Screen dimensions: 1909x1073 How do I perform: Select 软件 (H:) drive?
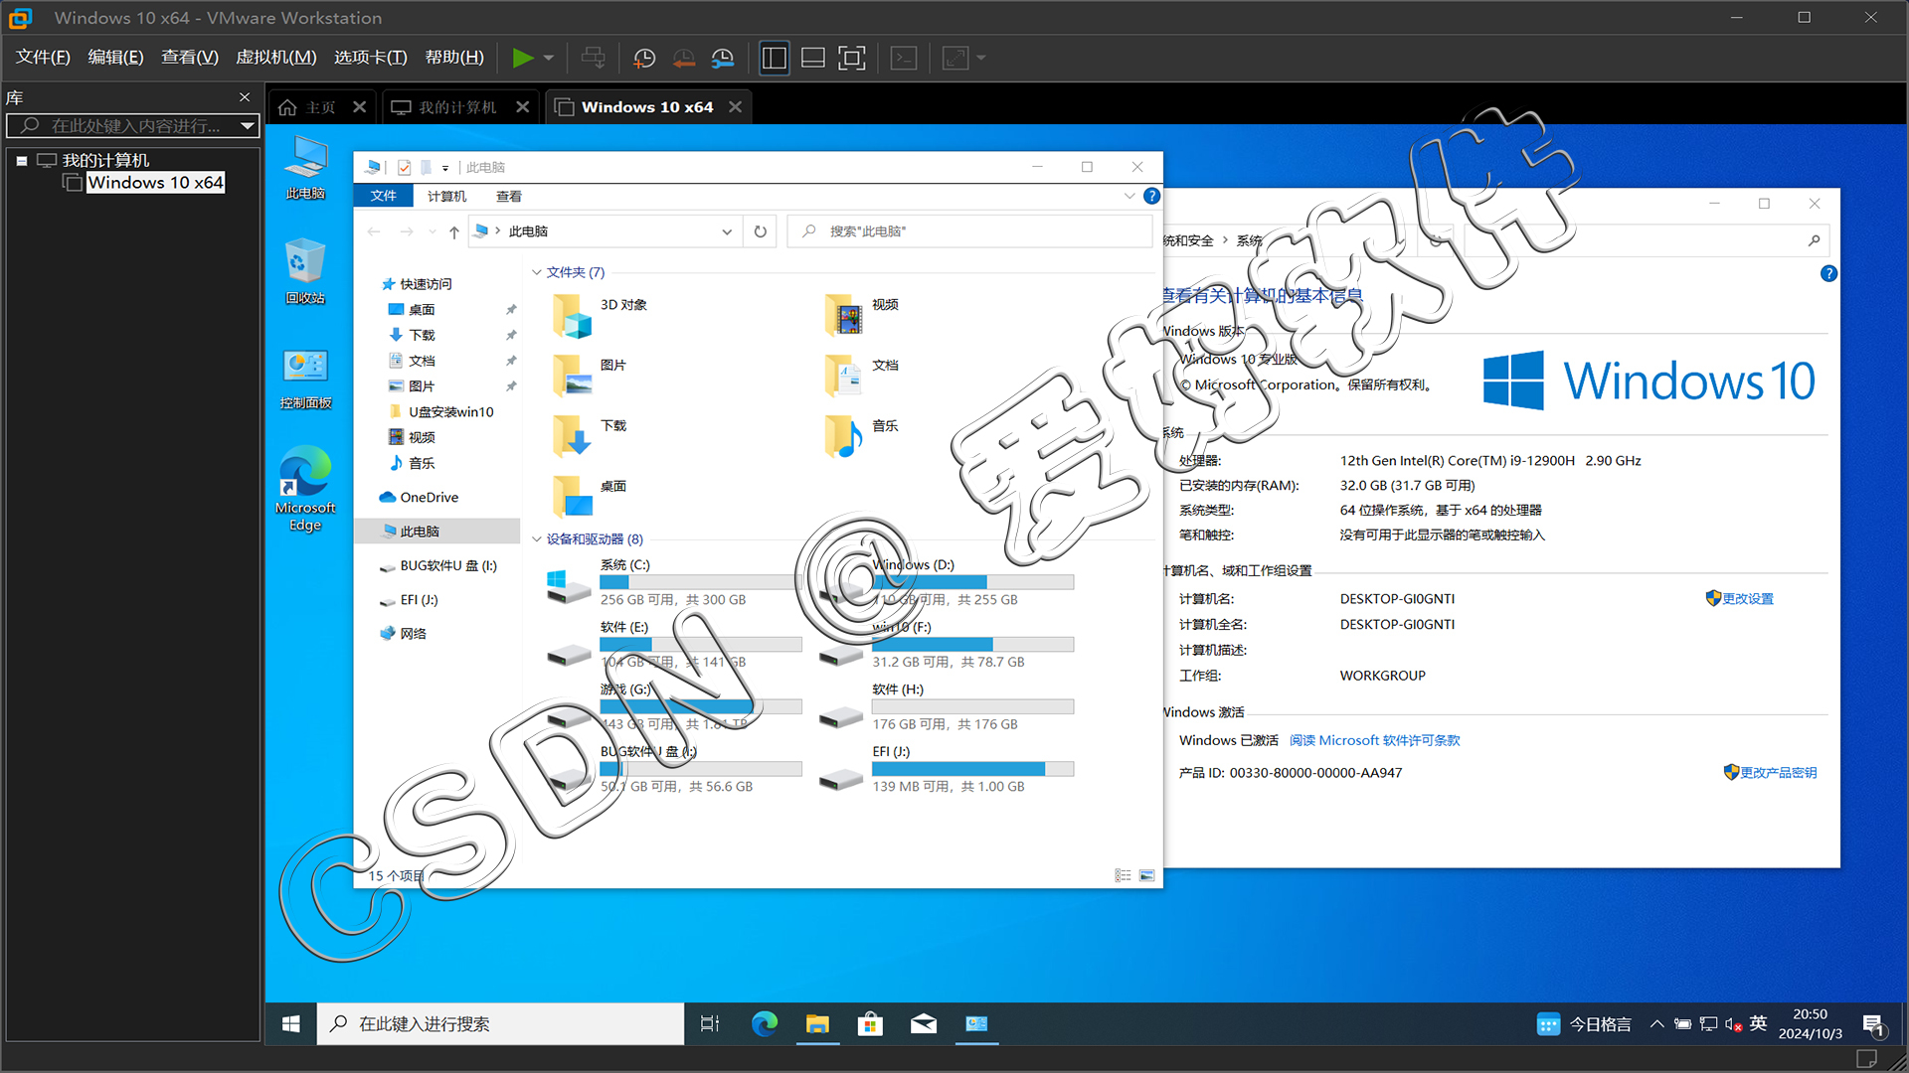947,706
